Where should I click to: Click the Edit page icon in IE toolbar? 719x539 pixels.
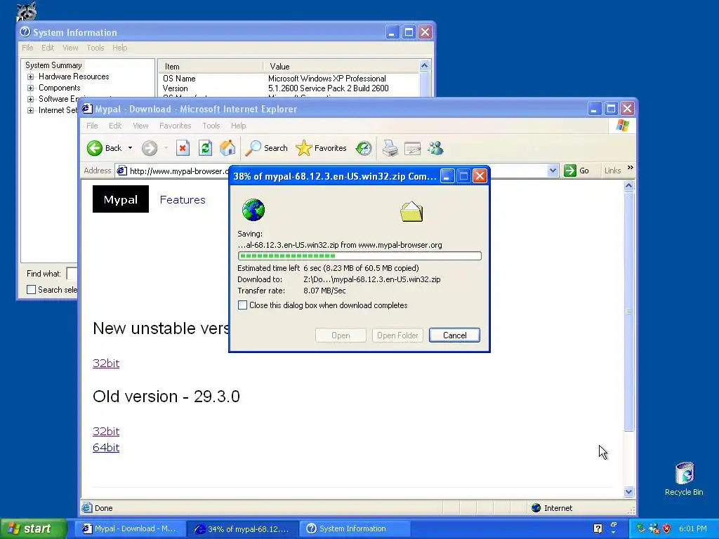413,149
